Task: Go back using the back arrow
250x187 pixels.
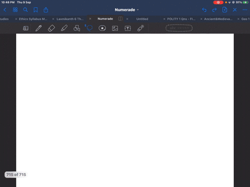Action: pos(5,10)
